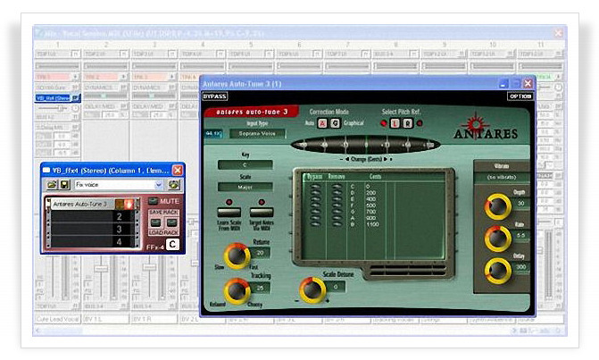
Task: Click the white C button next to FFx-4
Action: (172, 245)
